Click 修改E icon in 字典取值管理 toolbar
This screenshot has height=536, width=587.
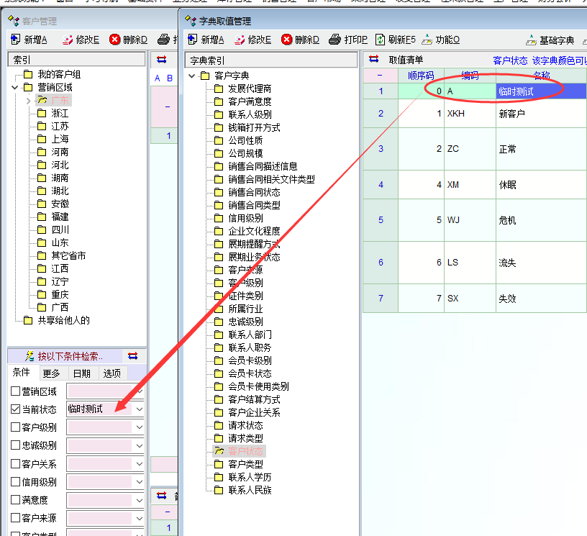tap(240, 40)
